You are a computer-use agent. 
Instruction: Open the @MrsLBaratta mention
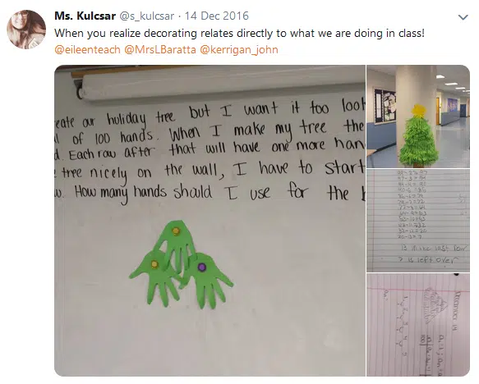[160, 49]
